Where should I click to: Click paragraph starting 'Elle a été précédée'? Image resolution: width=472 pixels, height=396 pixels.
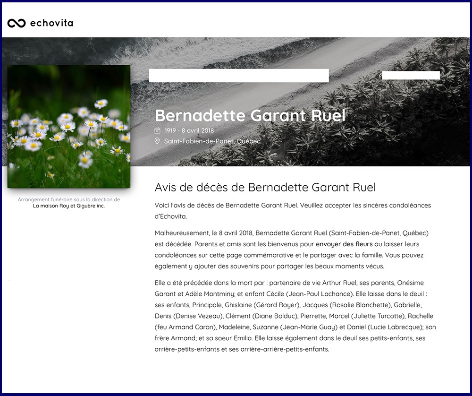tap(295, 316)
